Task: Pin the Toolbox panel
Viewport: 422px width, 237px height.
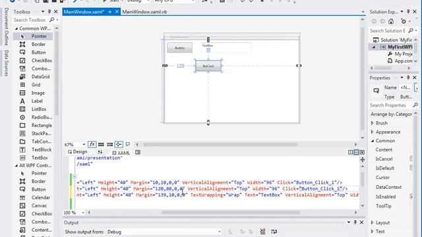Action: (49, 12)
